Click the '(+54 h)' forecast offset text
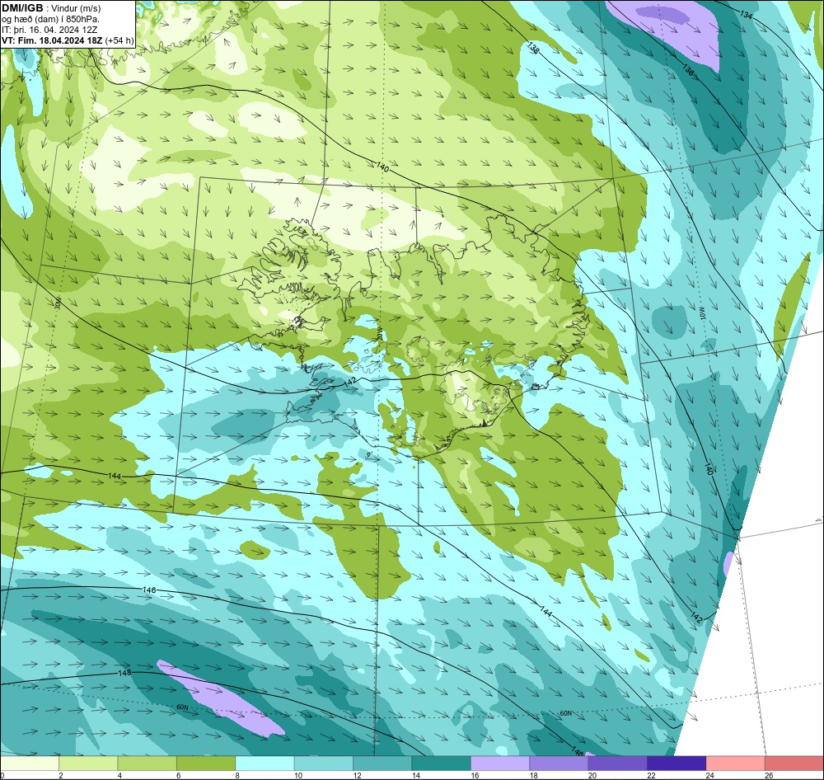Screen dimensions: 824x780 [119, 40]
